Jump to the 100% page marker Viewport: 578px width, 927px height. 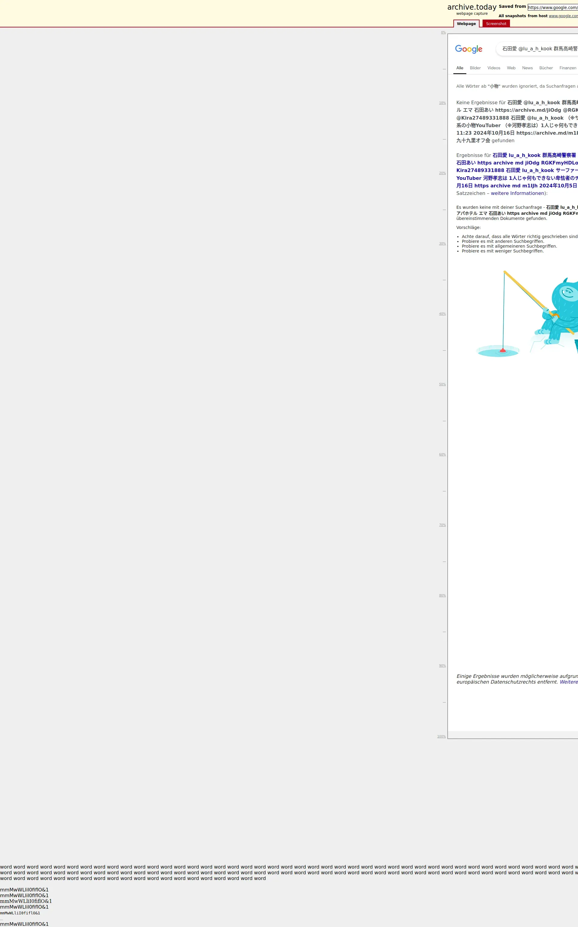(442, 737)
